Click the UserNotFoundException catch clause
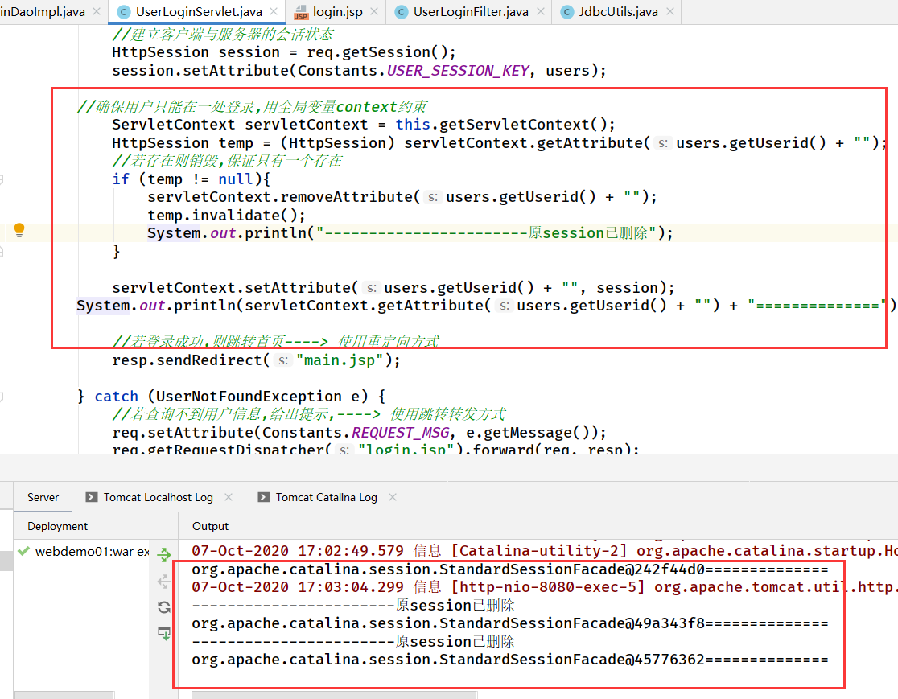The height and width of the screenshot is (699, 898). (x=232, y=397)
